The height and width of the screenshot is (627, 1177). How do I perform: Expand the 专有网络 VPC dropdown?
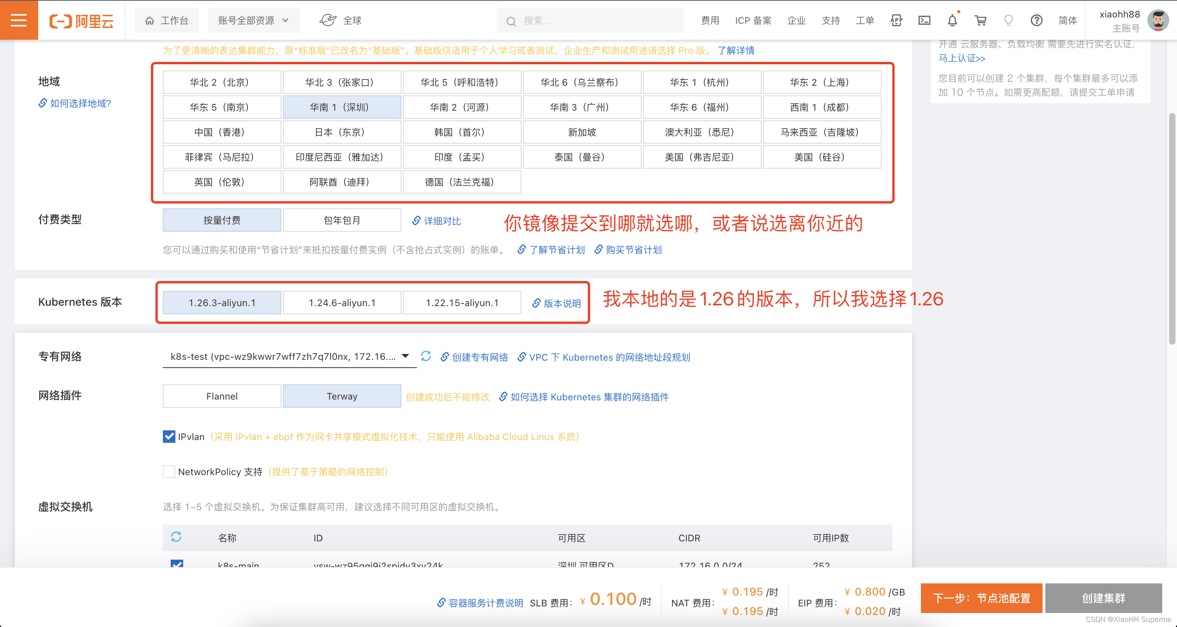click(x=290, y=357)
